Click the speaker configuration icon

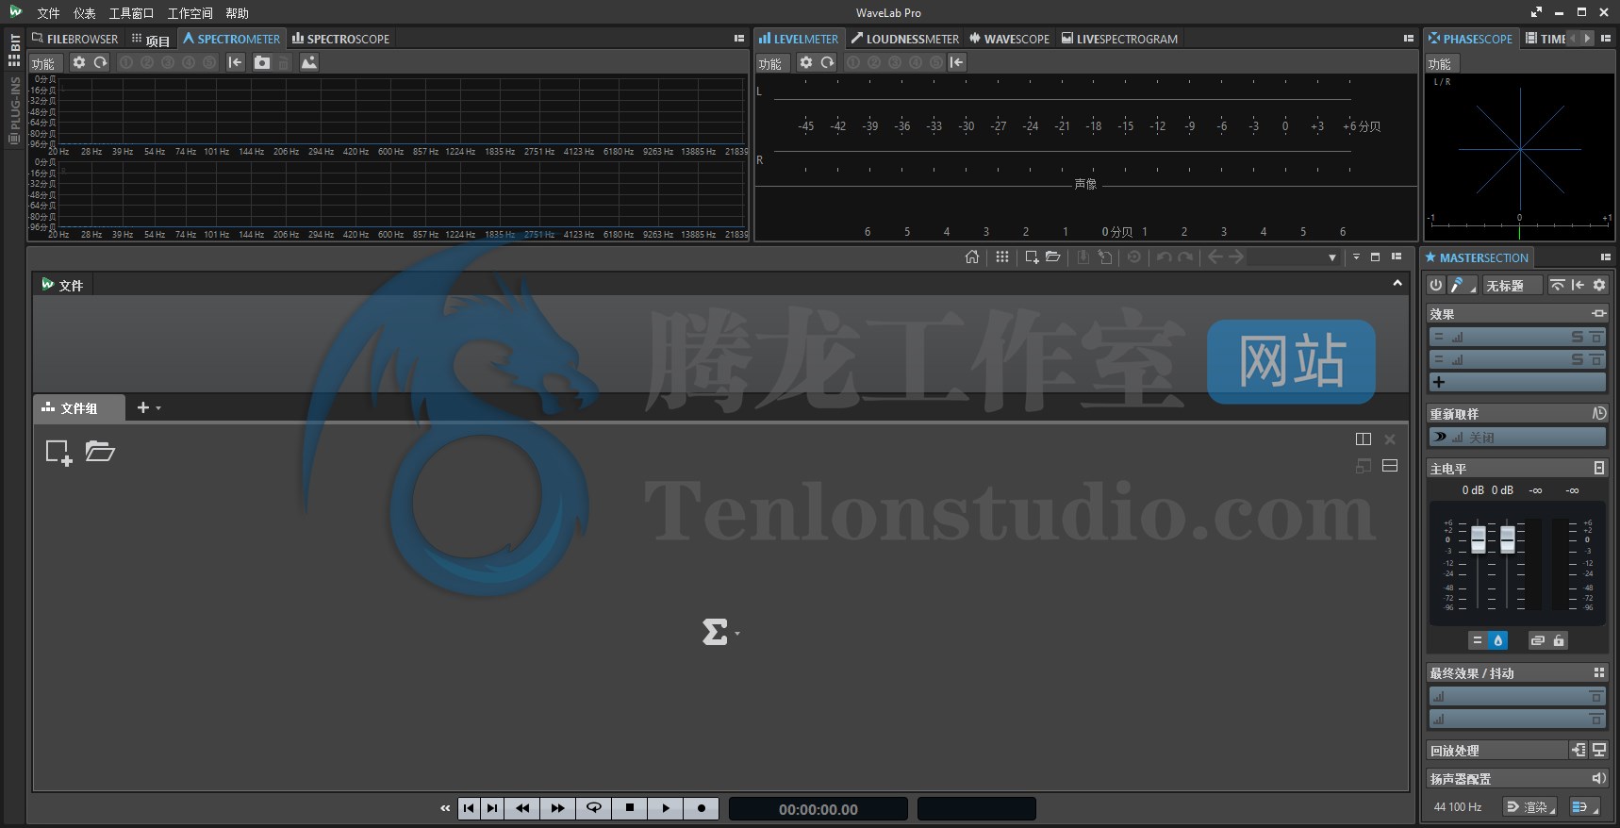pyautogui.click(x=1598, y=778)
